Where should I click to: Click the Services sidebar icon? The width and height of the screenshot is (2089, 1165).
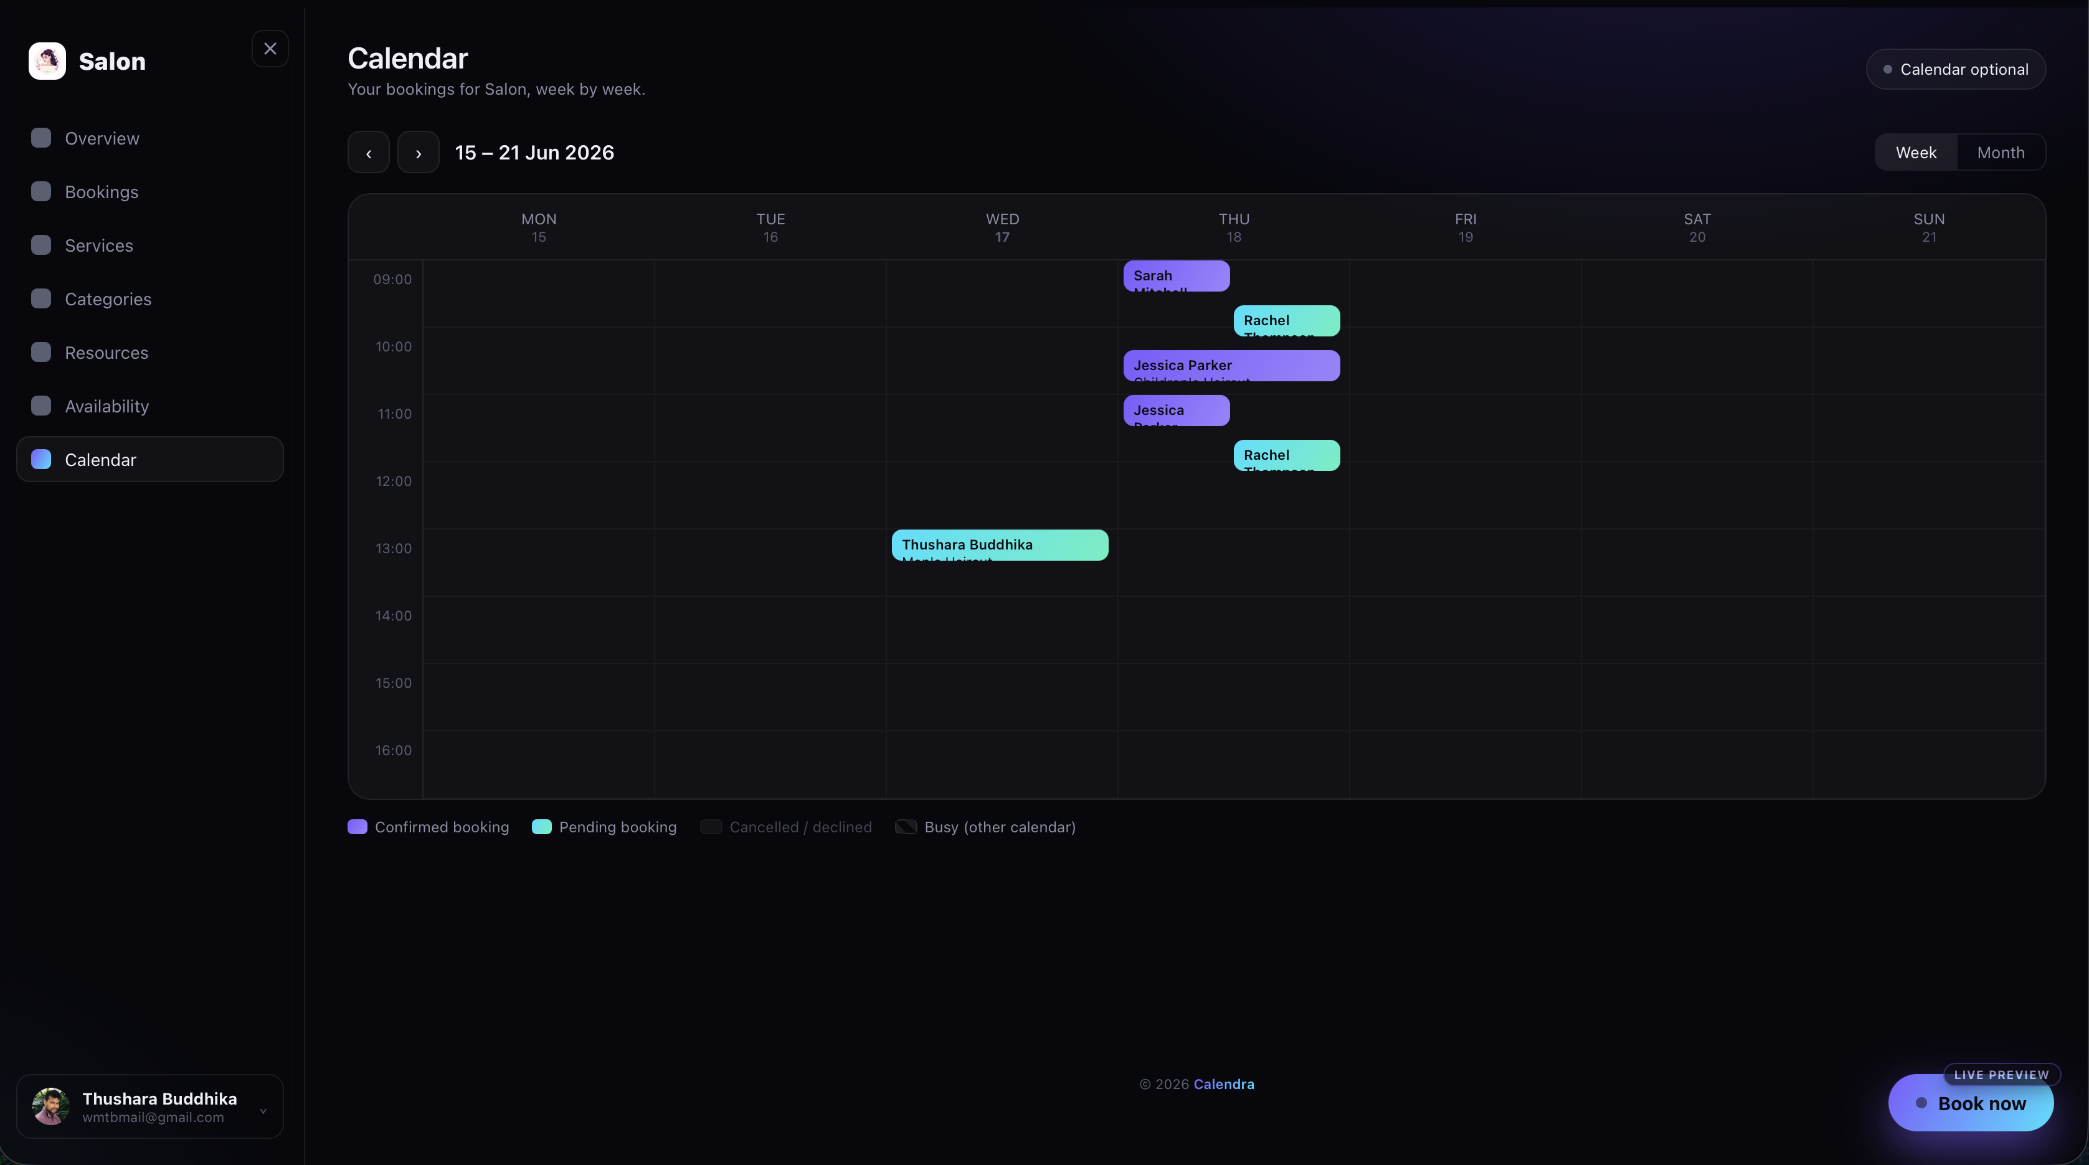pyautogui.click(x=41, y=245)
